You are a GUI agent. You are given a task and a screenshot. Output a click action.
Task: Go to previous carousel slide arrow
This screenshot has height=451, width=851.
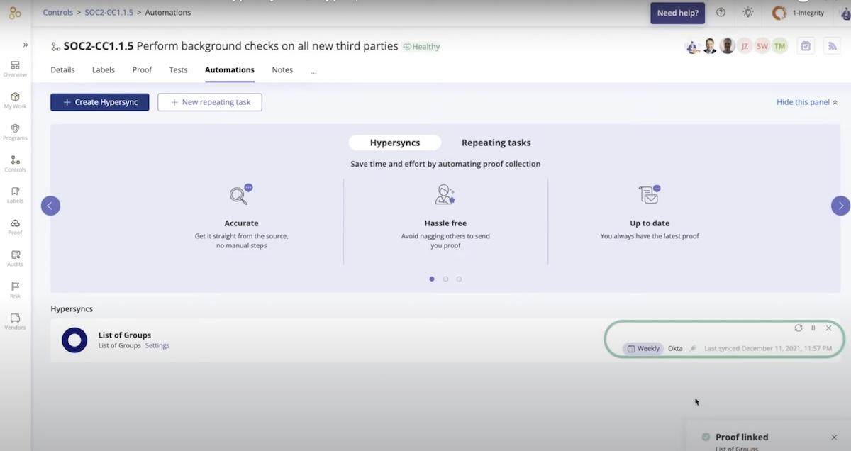point(50,206)
